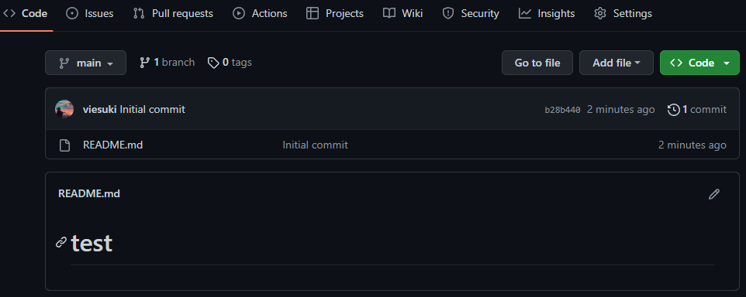
Task: Edit the README with the pencil icon
Action: [713, 194]
